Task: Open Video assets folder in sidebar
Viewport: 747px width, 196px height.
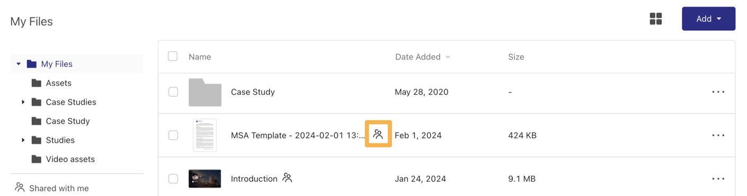Action: coord(70,159)
